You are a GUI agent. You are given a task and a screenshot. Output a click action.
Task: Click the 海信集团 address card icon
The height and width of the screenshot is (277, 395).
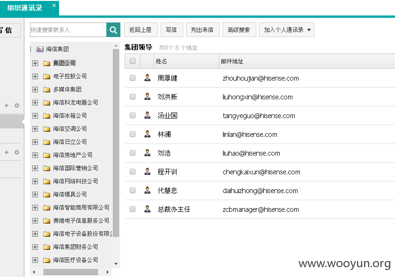pyautogui.click(x=39, y=49)
